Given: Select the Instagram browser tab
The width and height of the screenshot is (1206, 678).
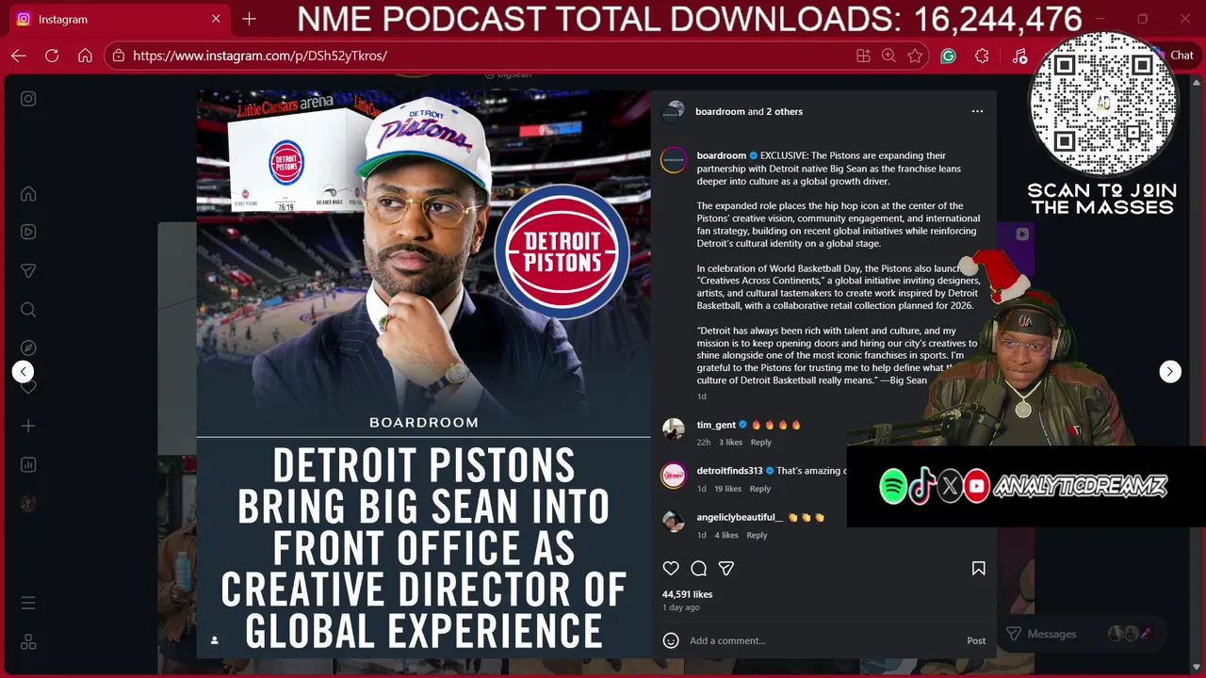Looking at the screenshot, I should coord(118,19).
